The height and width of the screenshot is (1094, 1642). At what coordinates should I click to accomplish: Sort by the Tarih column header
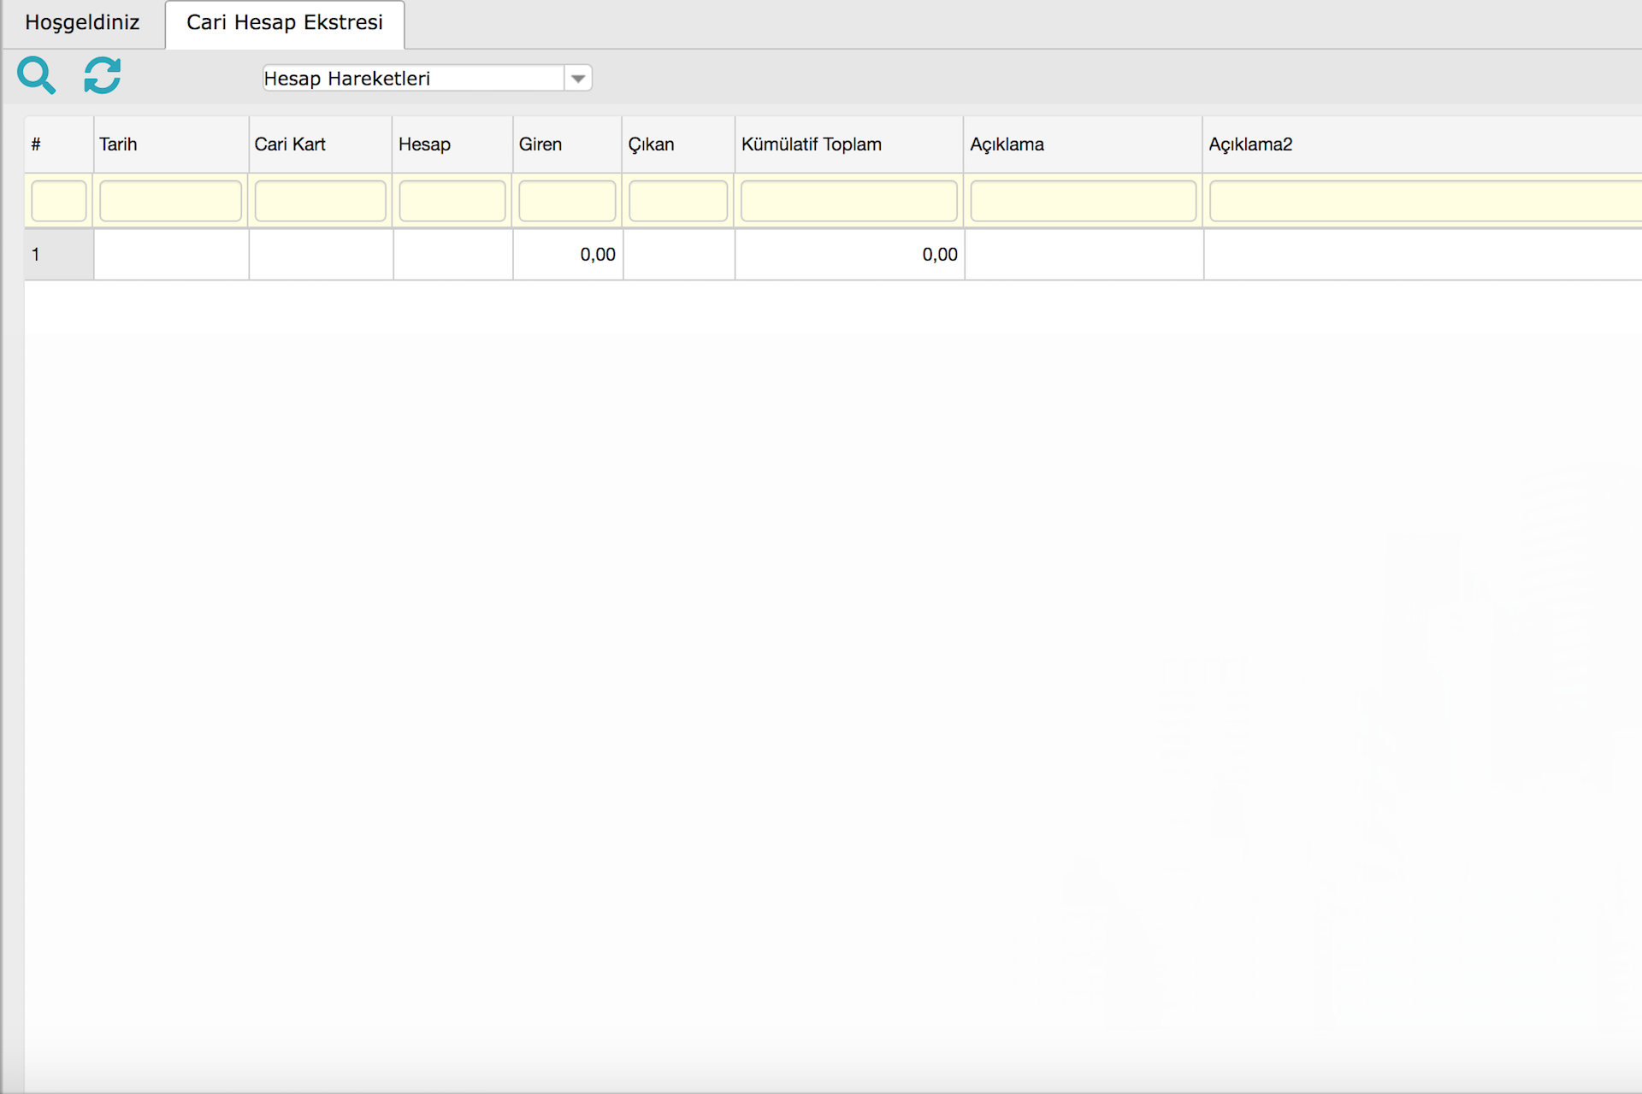170,144
